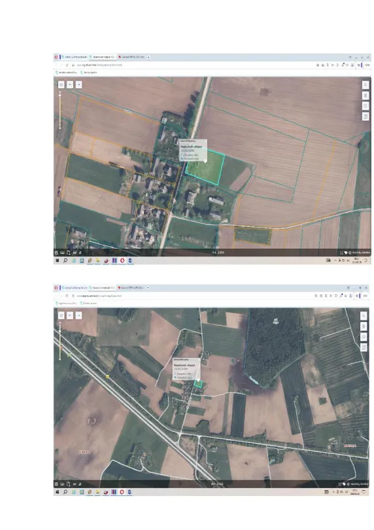Switch to the first browser tab in the lower window
Viewport: 374px width, 530px height.
pos(75,288)
